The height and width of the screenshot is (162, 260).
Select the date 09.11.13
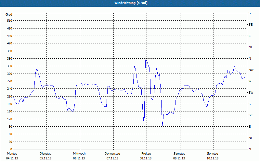click(179, 158)
